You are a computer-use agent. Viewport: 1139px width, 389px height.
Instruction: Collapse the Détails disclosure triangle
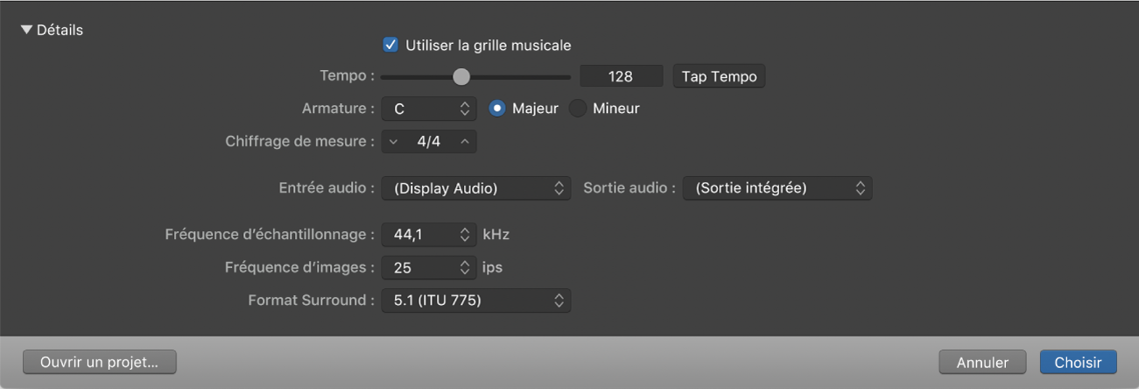pyautogui.click(x=27, y=30)
